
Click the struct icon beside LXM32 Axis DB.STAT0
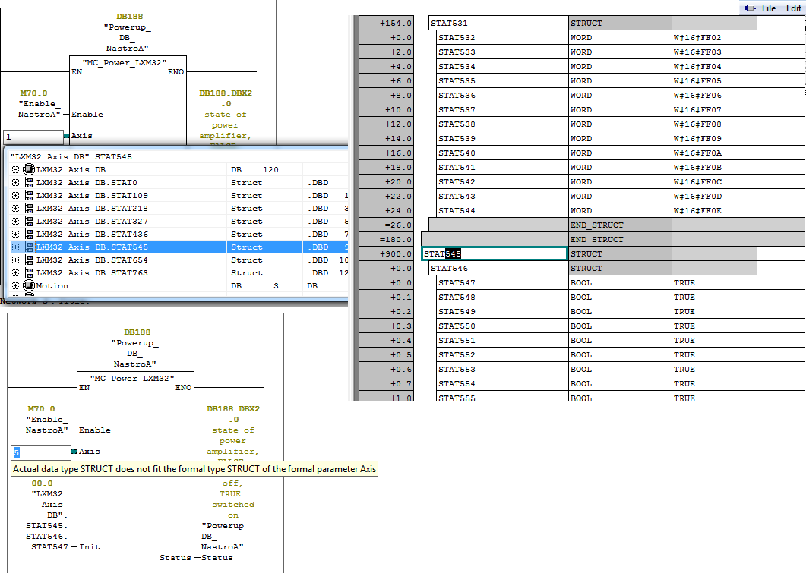tap(30, 182)
